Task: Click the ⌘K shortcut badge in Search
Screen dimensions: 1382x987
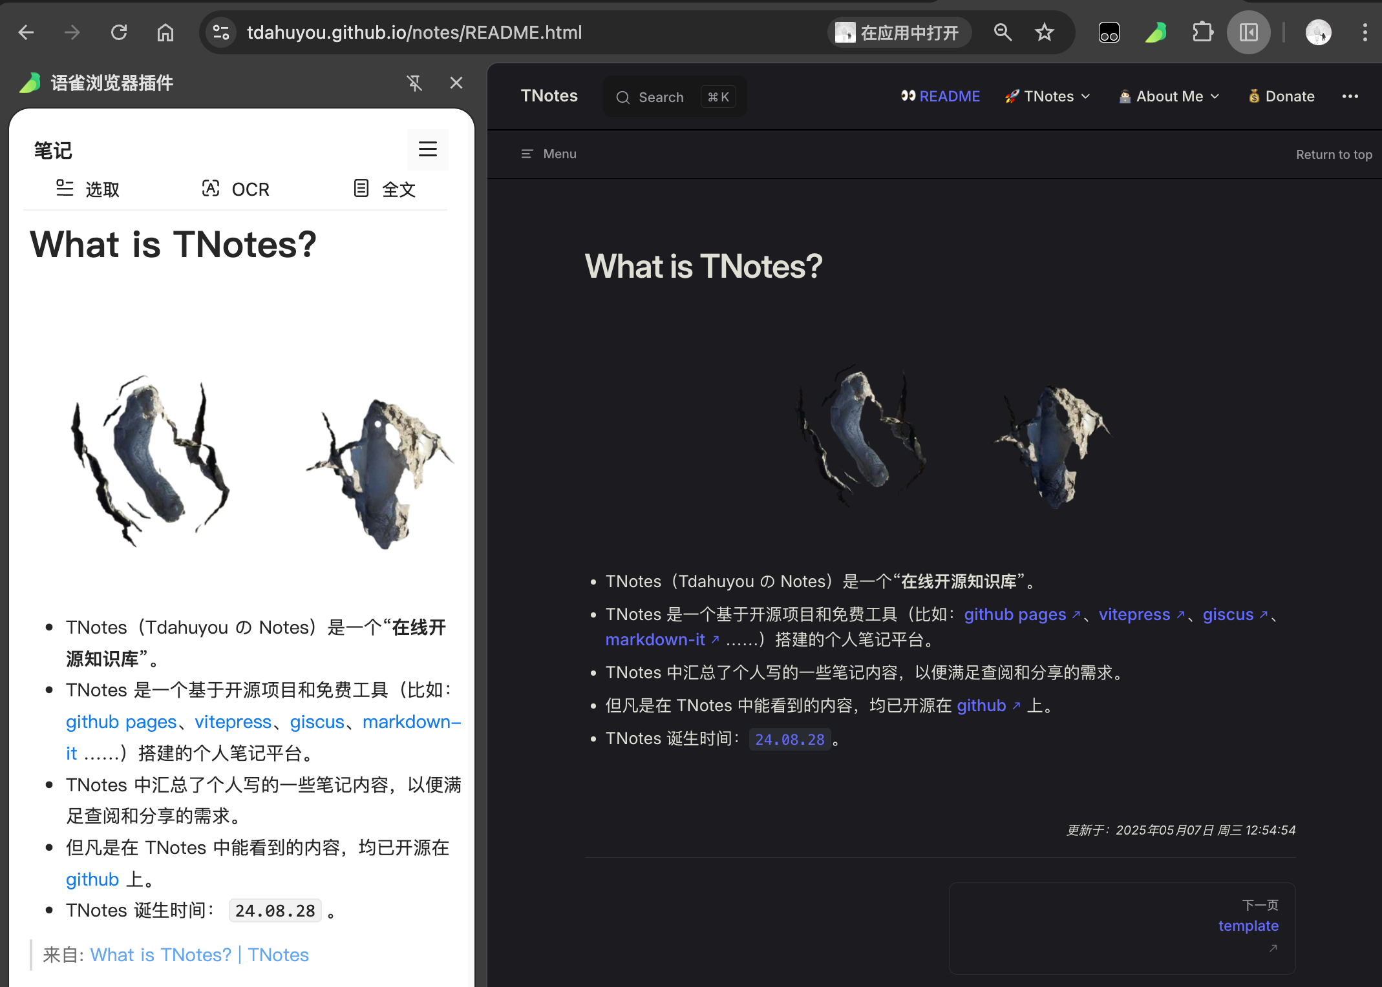Action: pyautogui.click(x=718, y=97)
